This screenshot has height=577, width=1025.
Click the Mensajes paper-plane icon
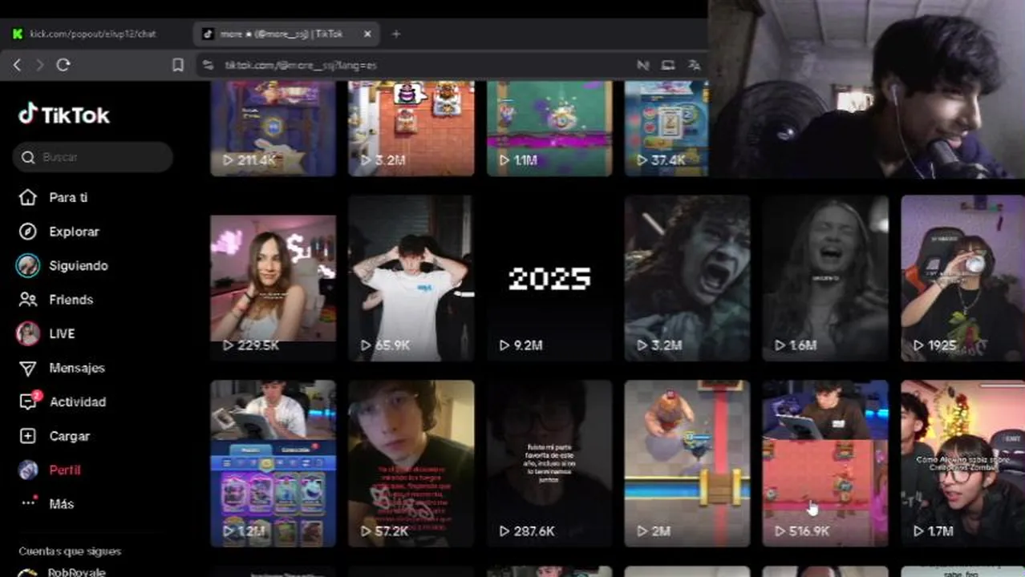tap(28, 368)
